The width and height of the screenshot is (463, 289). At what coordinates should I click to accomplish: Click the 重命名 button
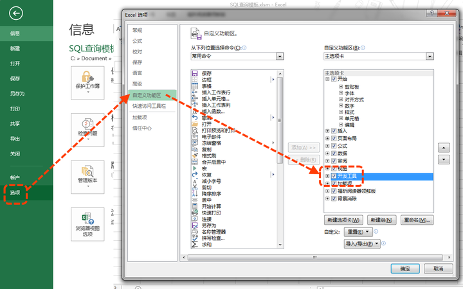pos(417,220)
